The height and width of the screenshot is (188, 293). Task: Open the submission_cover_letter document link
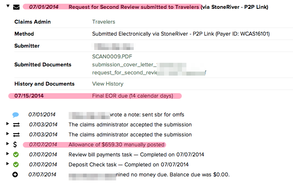pos(139,65)
